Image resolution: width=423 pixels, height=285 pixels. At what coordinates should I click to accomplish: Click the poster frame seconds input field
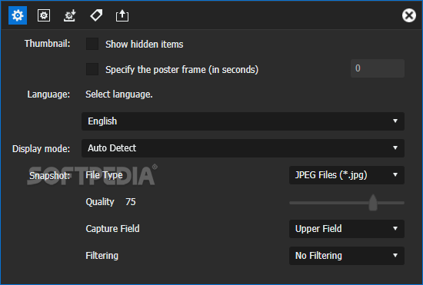(378, 68)
